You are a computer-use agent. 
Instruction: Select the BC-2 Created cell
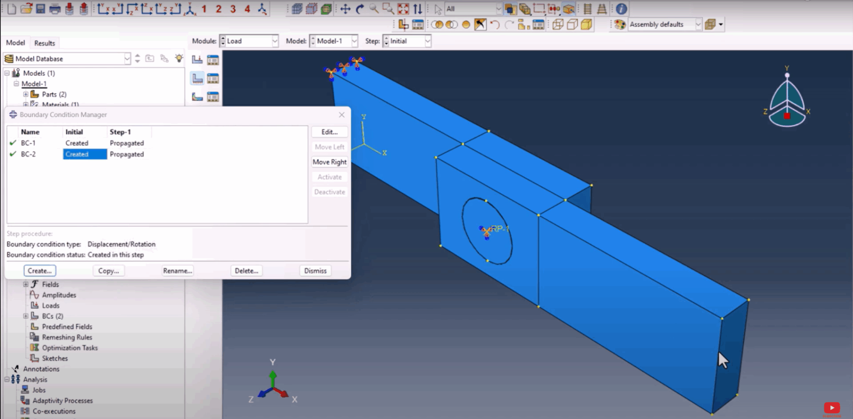pyautogui.click(x=85, y=154)
